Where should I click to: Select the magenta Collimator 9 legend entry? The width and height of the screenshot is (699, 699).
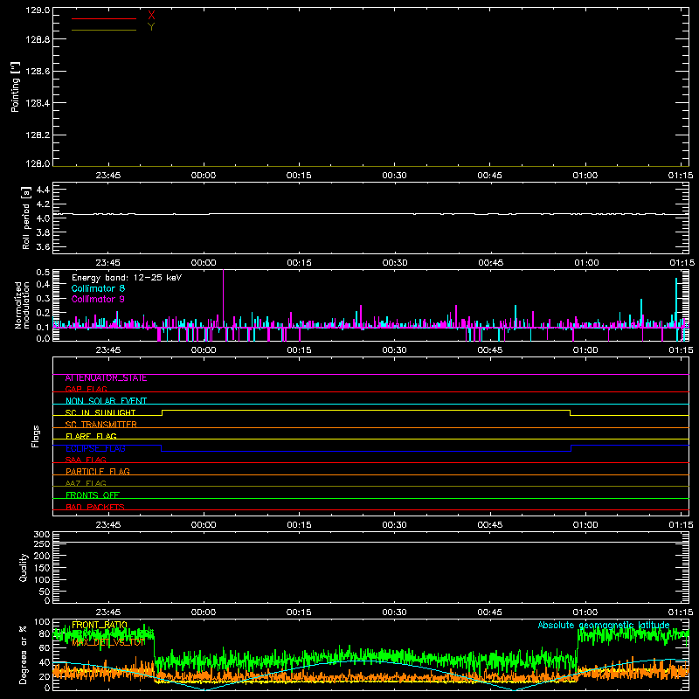98,299
